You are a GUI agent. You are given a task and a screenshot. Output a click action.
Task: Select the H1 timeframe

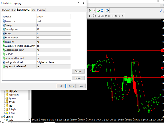click(109, 16)
